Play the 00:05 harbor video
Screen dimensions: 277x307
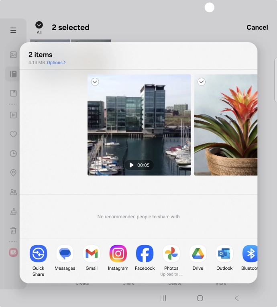[139, 165]
